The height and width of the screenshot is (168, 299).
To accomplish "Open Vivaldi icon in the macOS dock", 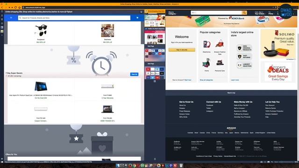I will coord(175,166).
